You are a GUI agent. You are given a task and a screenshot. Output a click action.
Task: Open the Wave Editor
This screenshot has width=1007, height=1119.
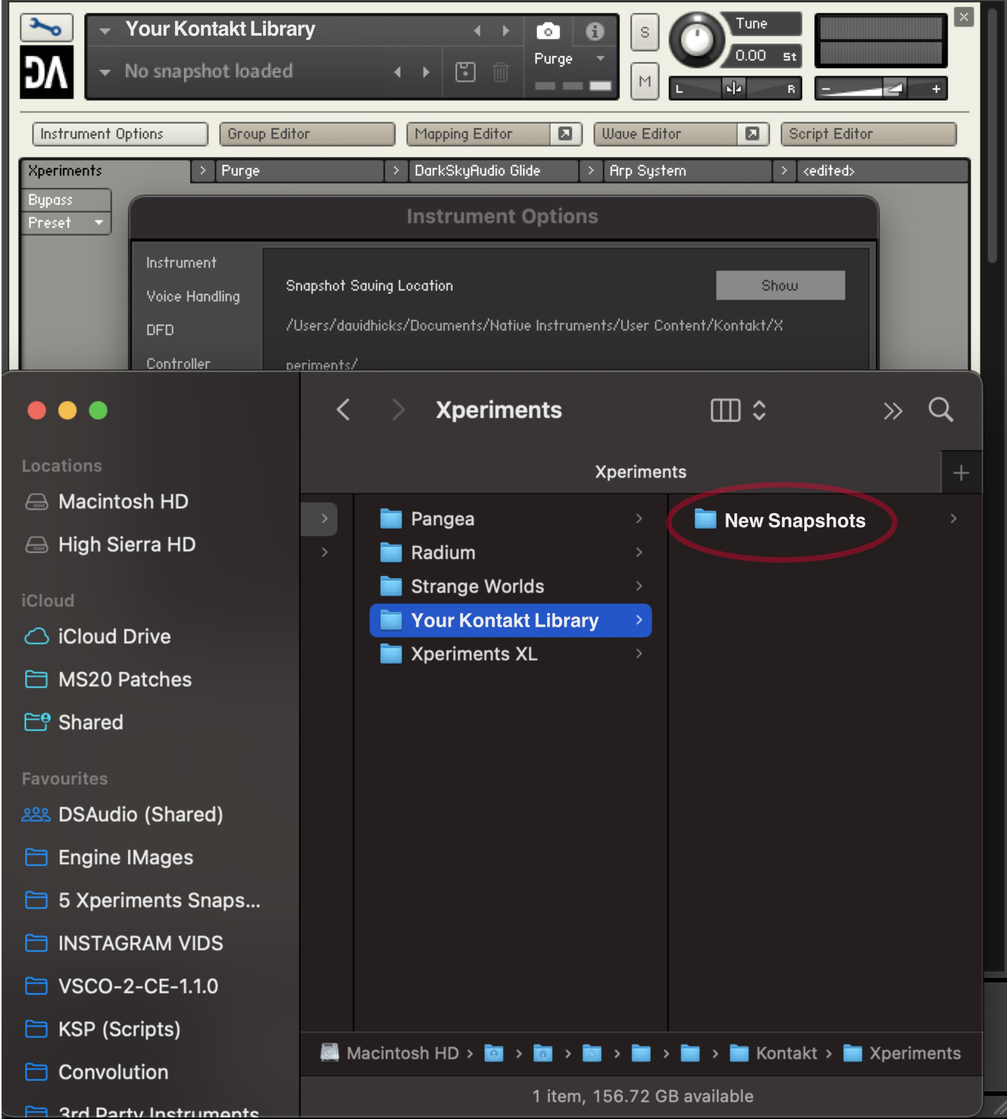(666, 134)
